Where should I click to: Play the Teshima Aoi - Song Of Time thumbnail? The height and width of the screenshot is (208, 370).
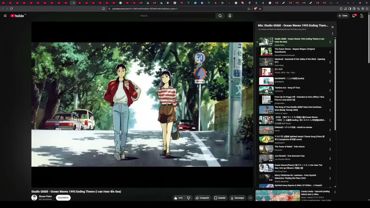click(266, 90)
